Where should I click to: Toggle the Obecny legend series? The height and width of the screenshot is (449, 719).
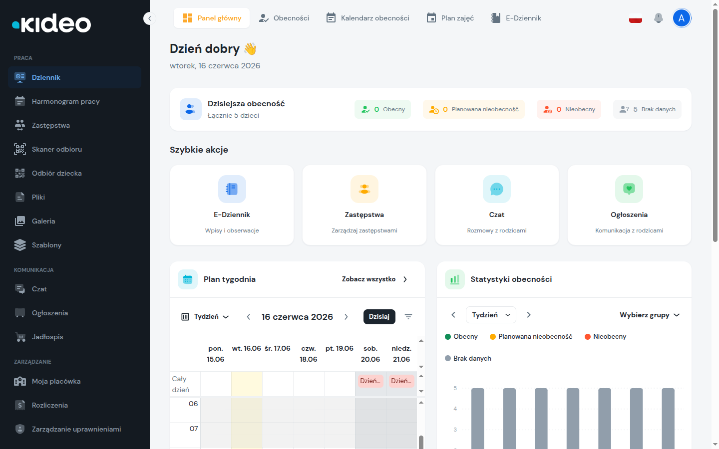coord(461,337)
